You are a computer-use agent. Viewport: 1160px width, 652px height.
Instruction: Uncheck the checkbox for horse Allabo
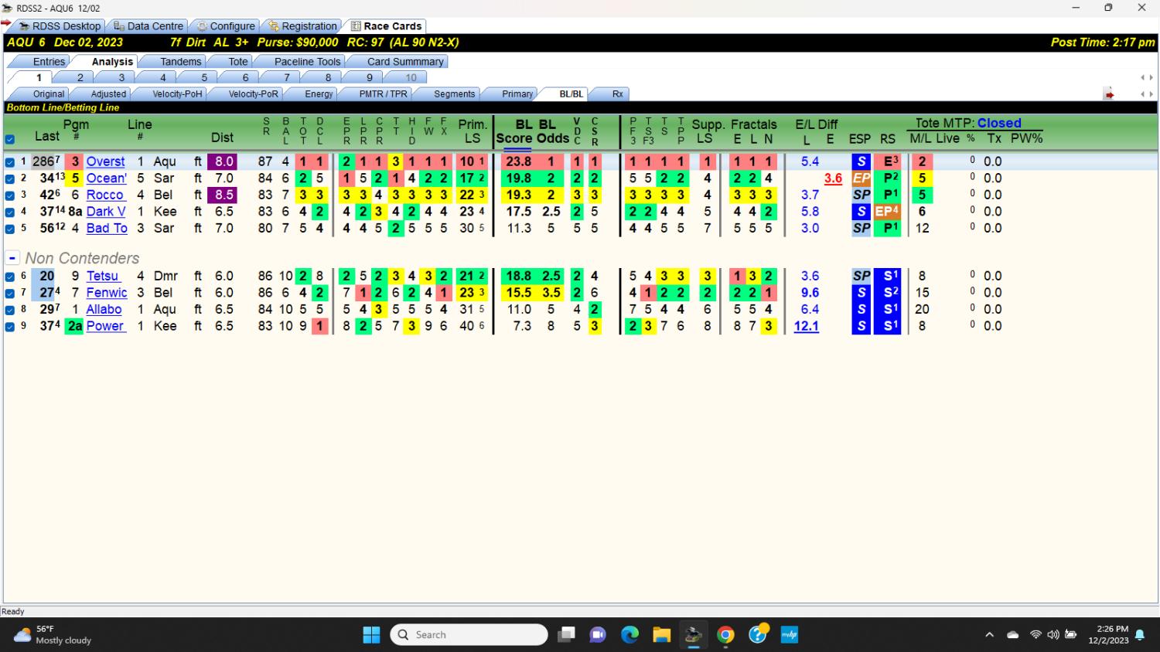pyautogui.click(x=9, y=310)
